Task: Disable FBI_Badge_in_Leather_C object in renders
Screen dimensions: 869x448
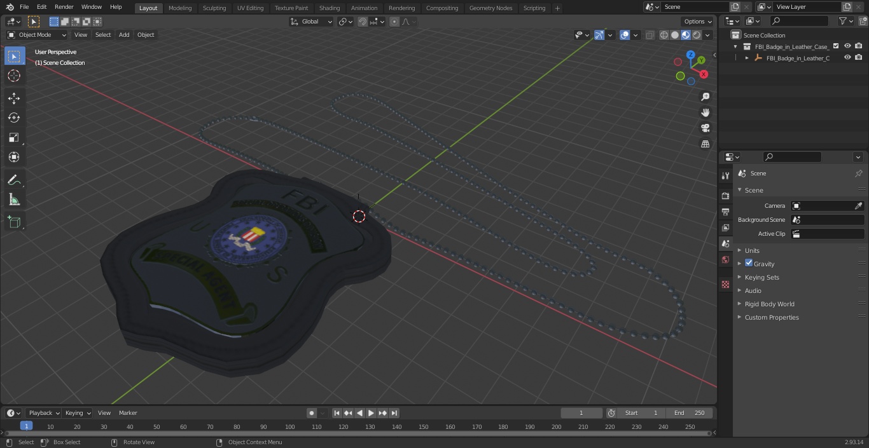Action: [x=859, y=58]
